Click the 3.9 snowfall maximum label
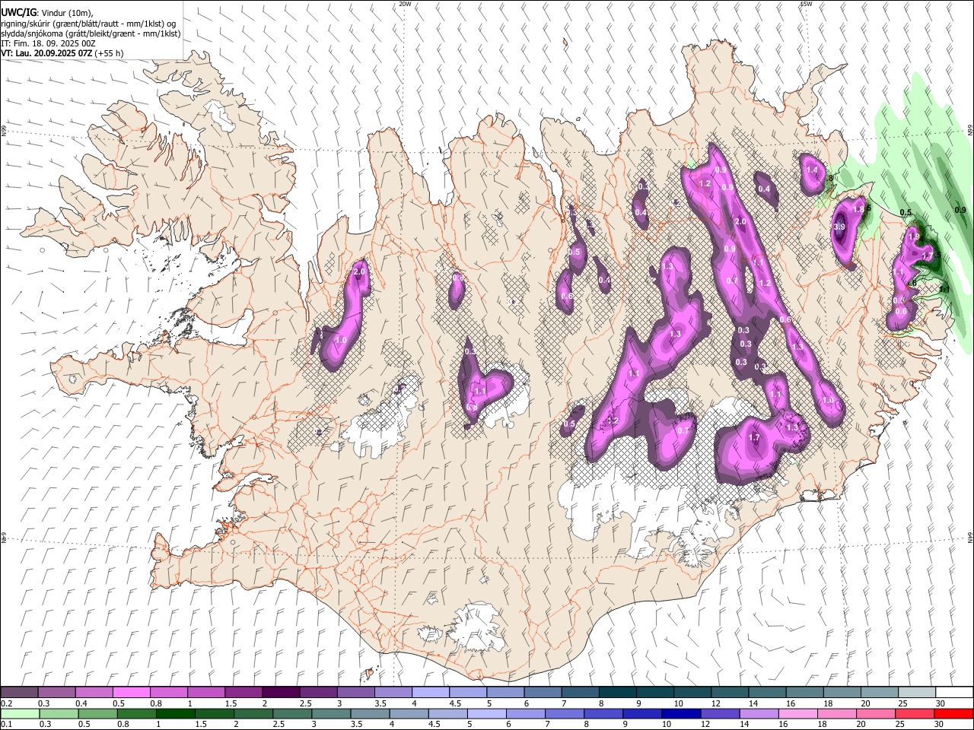This screenshot has height=730, width=974. 839,227
